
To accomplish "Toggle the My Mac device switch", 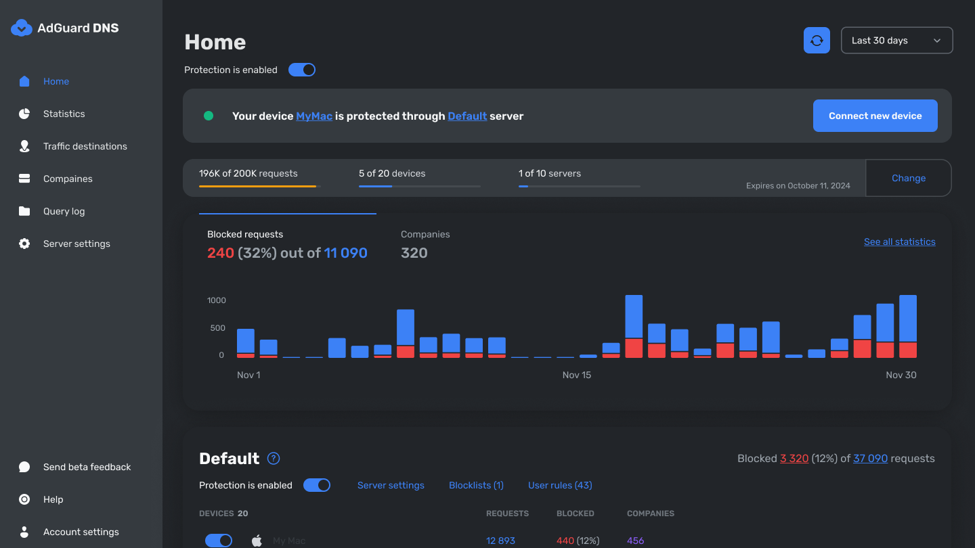I will click(218, 540).
